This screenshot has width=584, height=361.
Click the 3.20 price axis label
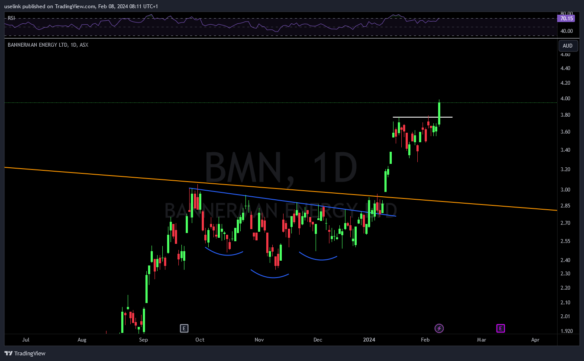click(x=565, y=169)
